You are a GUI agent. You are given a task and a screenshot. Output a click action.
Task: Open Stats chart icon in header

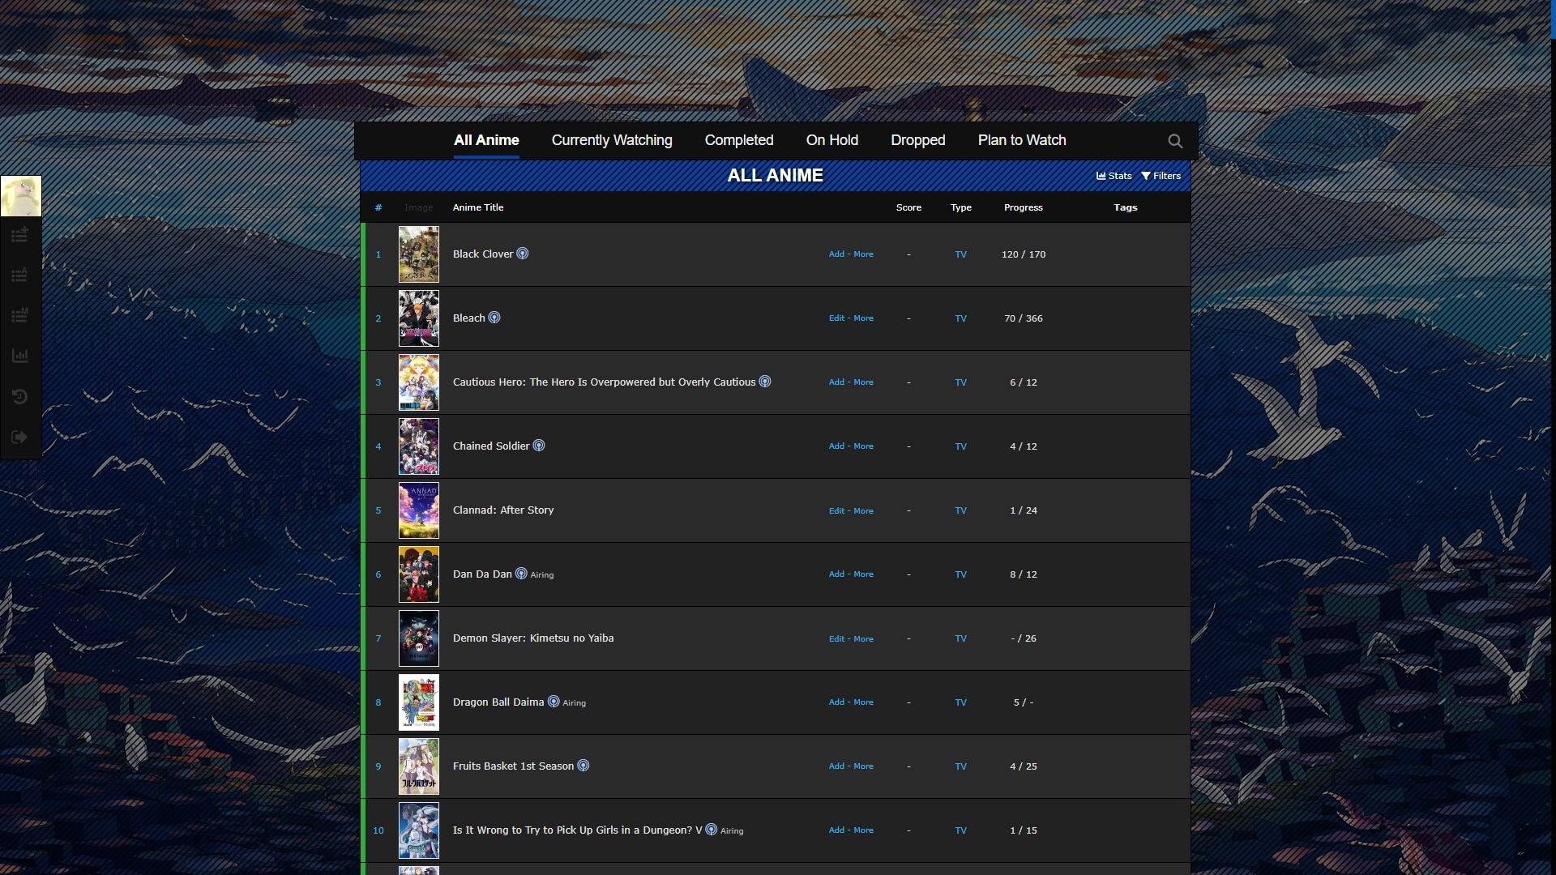click(x=1114, y=176)
